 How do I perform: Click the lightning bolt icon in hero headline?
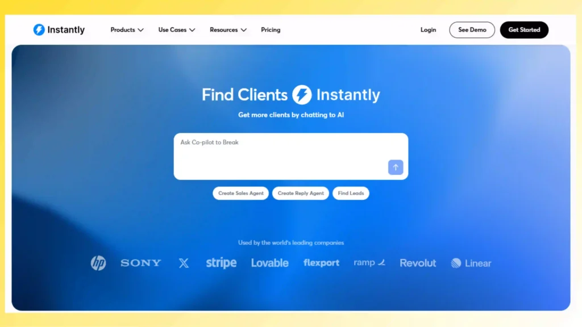tap(302, 95)
